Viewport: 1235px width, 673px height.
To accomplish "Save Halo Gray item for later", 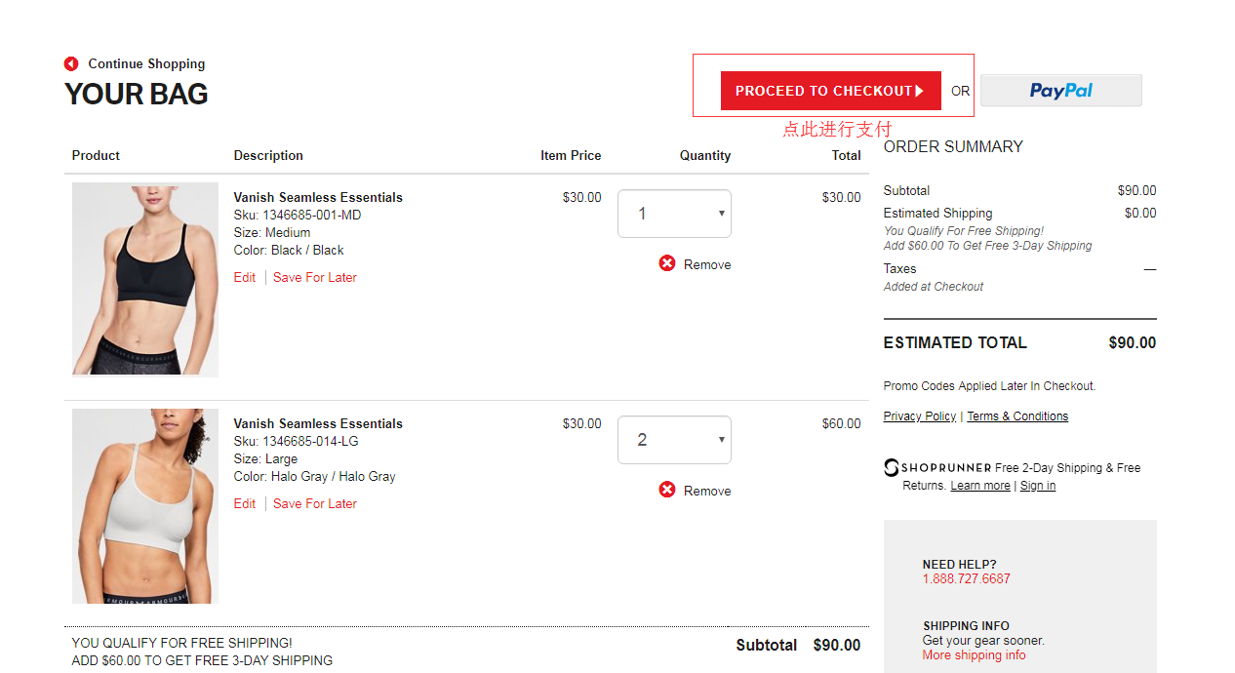I will point(315,504).
